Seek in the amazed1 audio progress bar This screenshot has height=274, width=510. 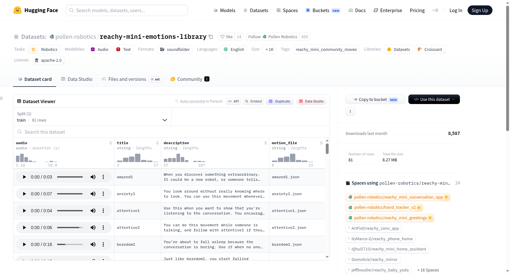click(x=70, y=177)
